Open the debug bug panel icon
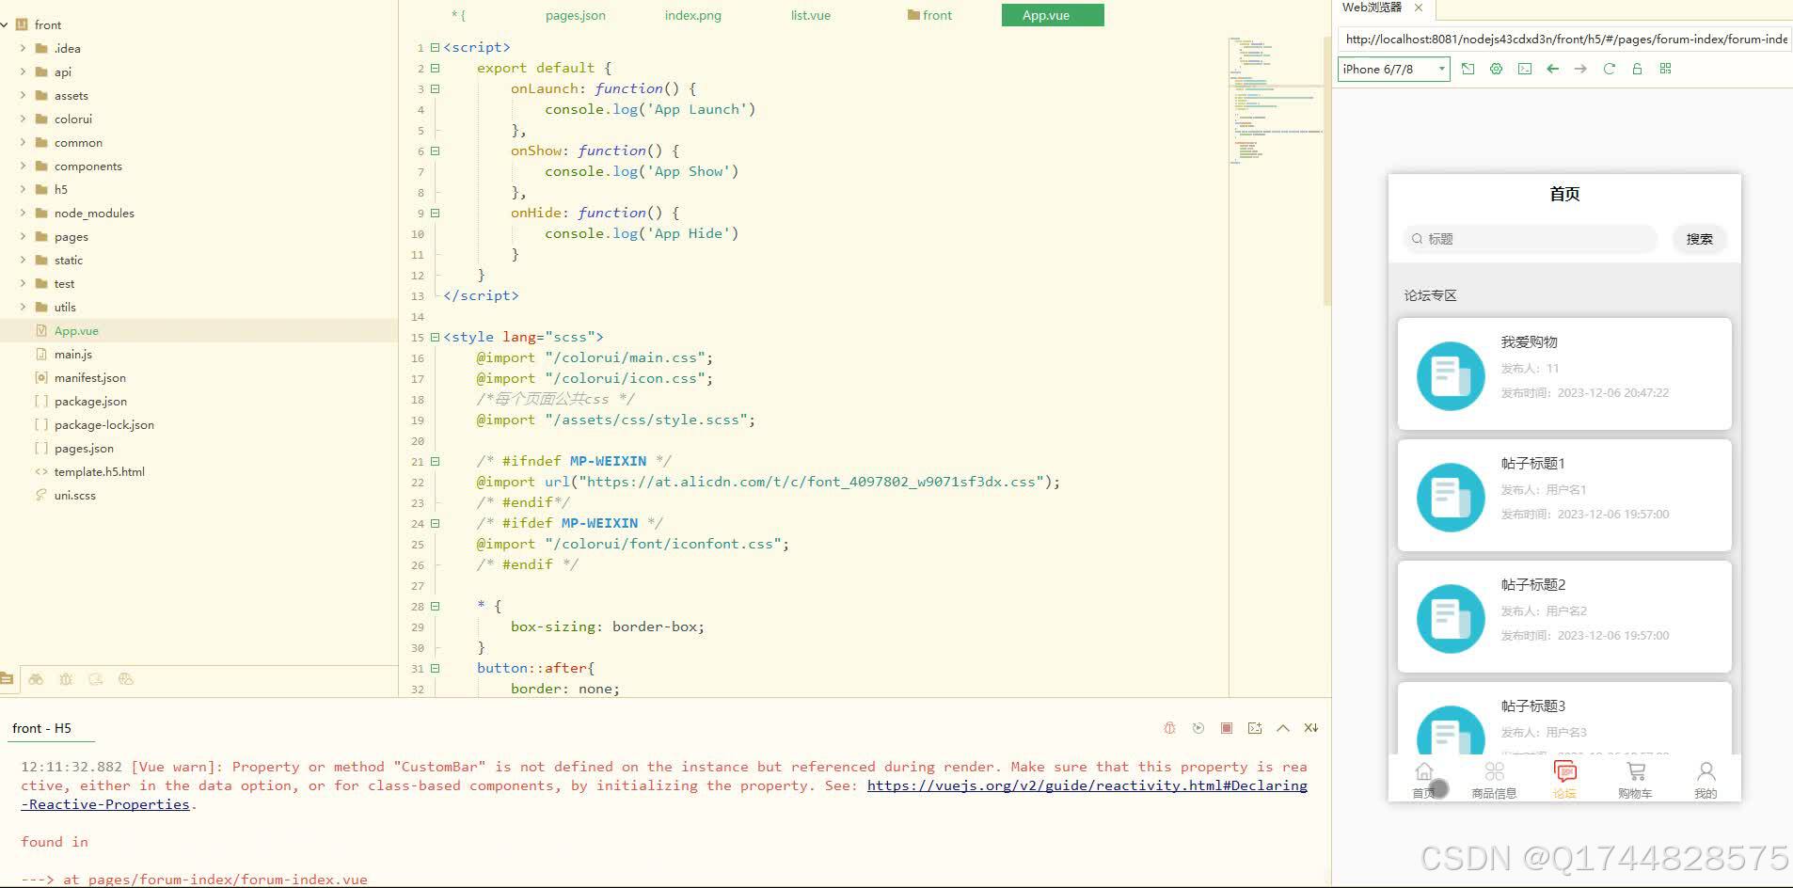1793x888 pixels. coord(66,678)
